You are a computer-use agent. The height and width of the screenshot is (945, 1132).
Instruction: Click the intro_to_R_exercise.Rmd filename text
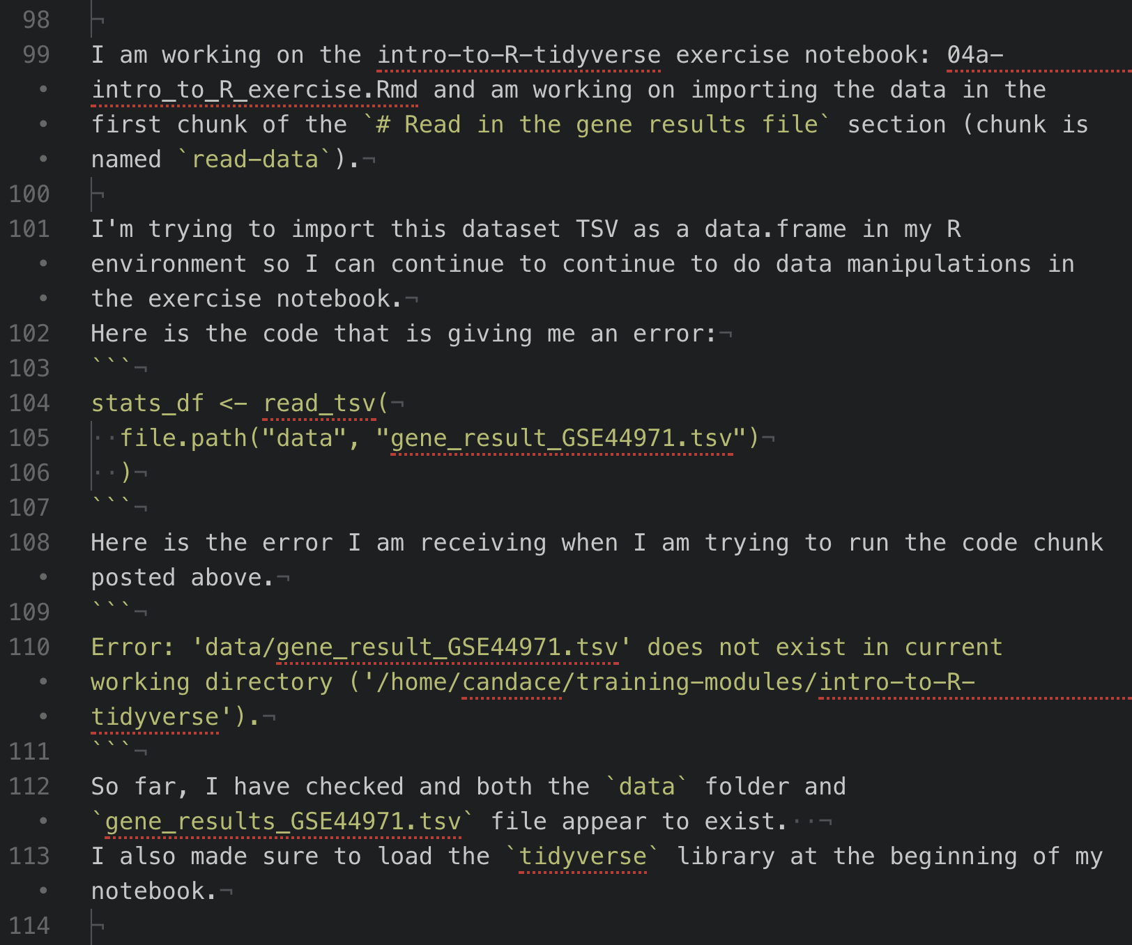[x=254, y=89]
